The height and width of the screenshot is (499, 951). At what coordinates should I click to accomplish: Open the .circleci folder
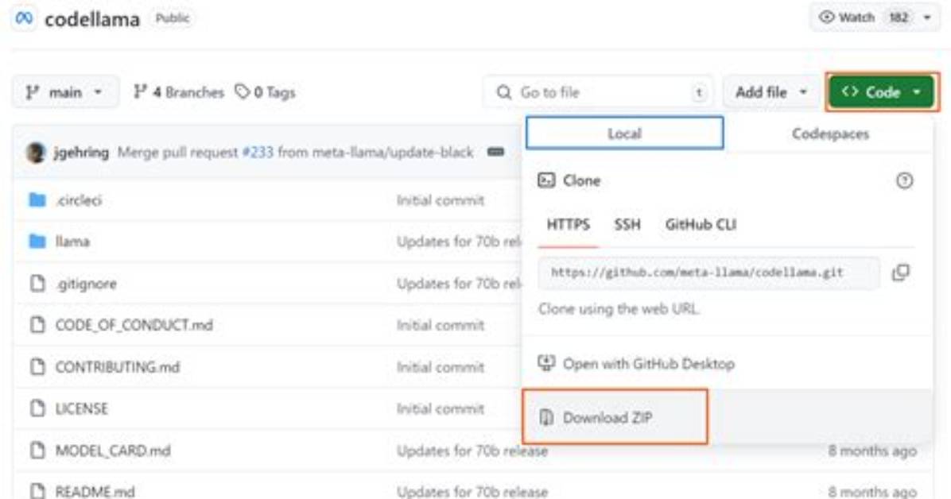pyautogui.click(x=79, y=200)
